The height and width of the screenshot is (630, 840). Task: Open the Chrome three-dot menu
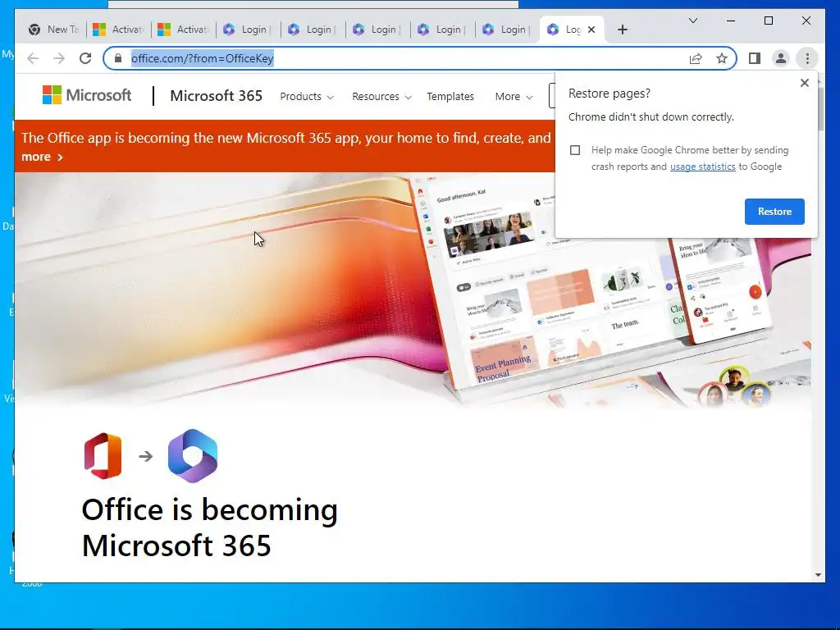(807, 58)
